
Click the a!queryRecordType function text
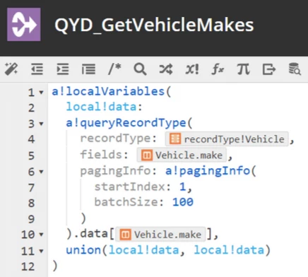tap(126, 123)
